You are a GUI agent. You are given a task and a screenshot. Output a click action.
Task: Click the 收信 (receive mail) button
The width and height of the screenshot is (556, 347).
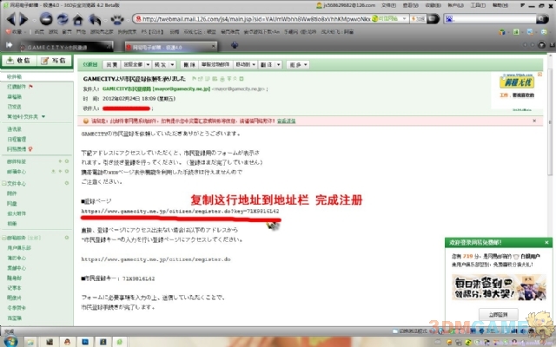tap(18, 61)
